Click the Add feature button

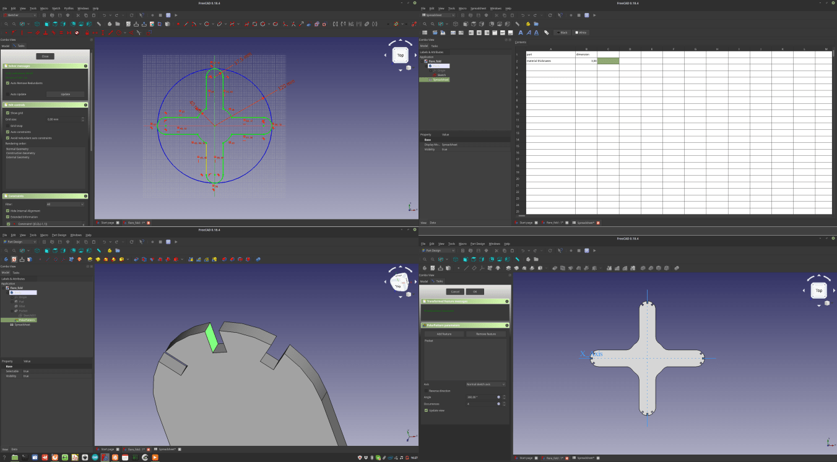(x=444, y=334)
